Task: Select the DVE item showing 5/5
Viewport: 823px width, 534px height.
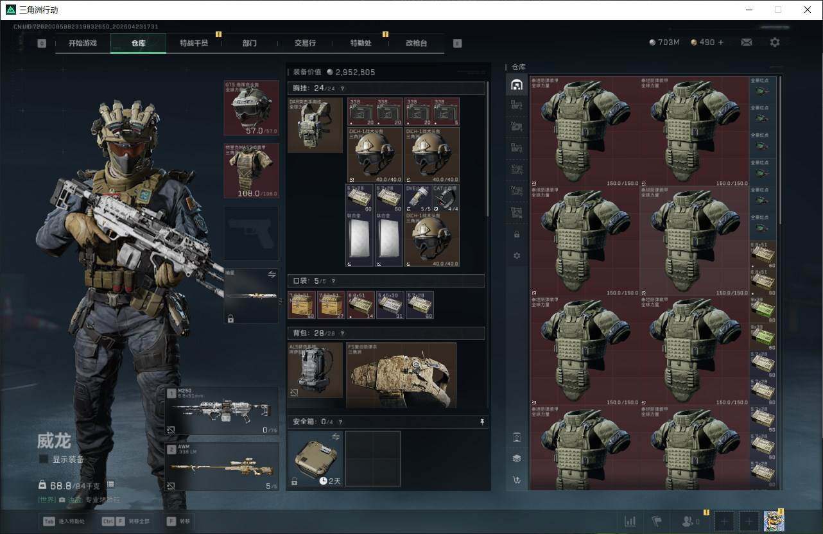Action: coord(418,198)
